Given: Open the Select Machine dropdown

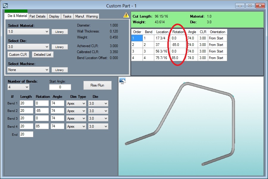Looking at the screenshot, I should click(x=28, y=70).
